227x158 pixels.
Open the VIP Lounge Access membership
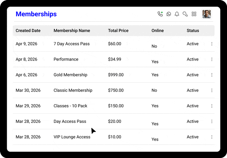pos(72,137)
